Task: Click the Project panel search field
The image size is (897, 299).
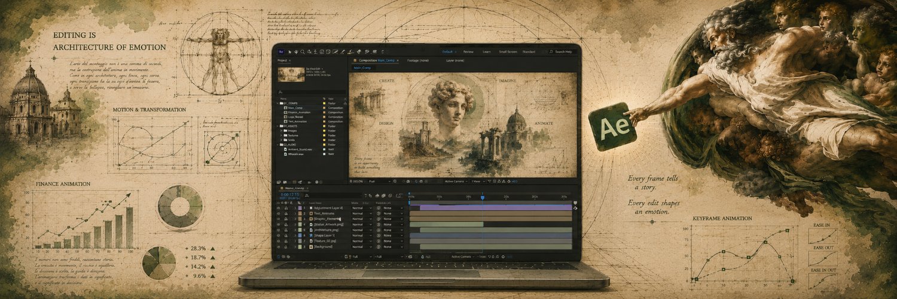Action: [312, 92]
